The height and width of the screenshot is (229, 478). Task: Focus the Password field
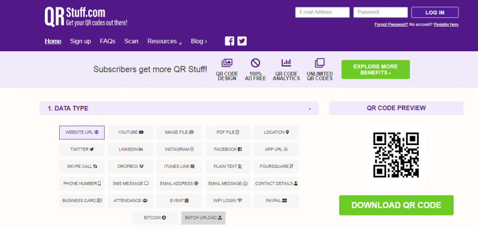pyautogui.click(x=380, y=13)
